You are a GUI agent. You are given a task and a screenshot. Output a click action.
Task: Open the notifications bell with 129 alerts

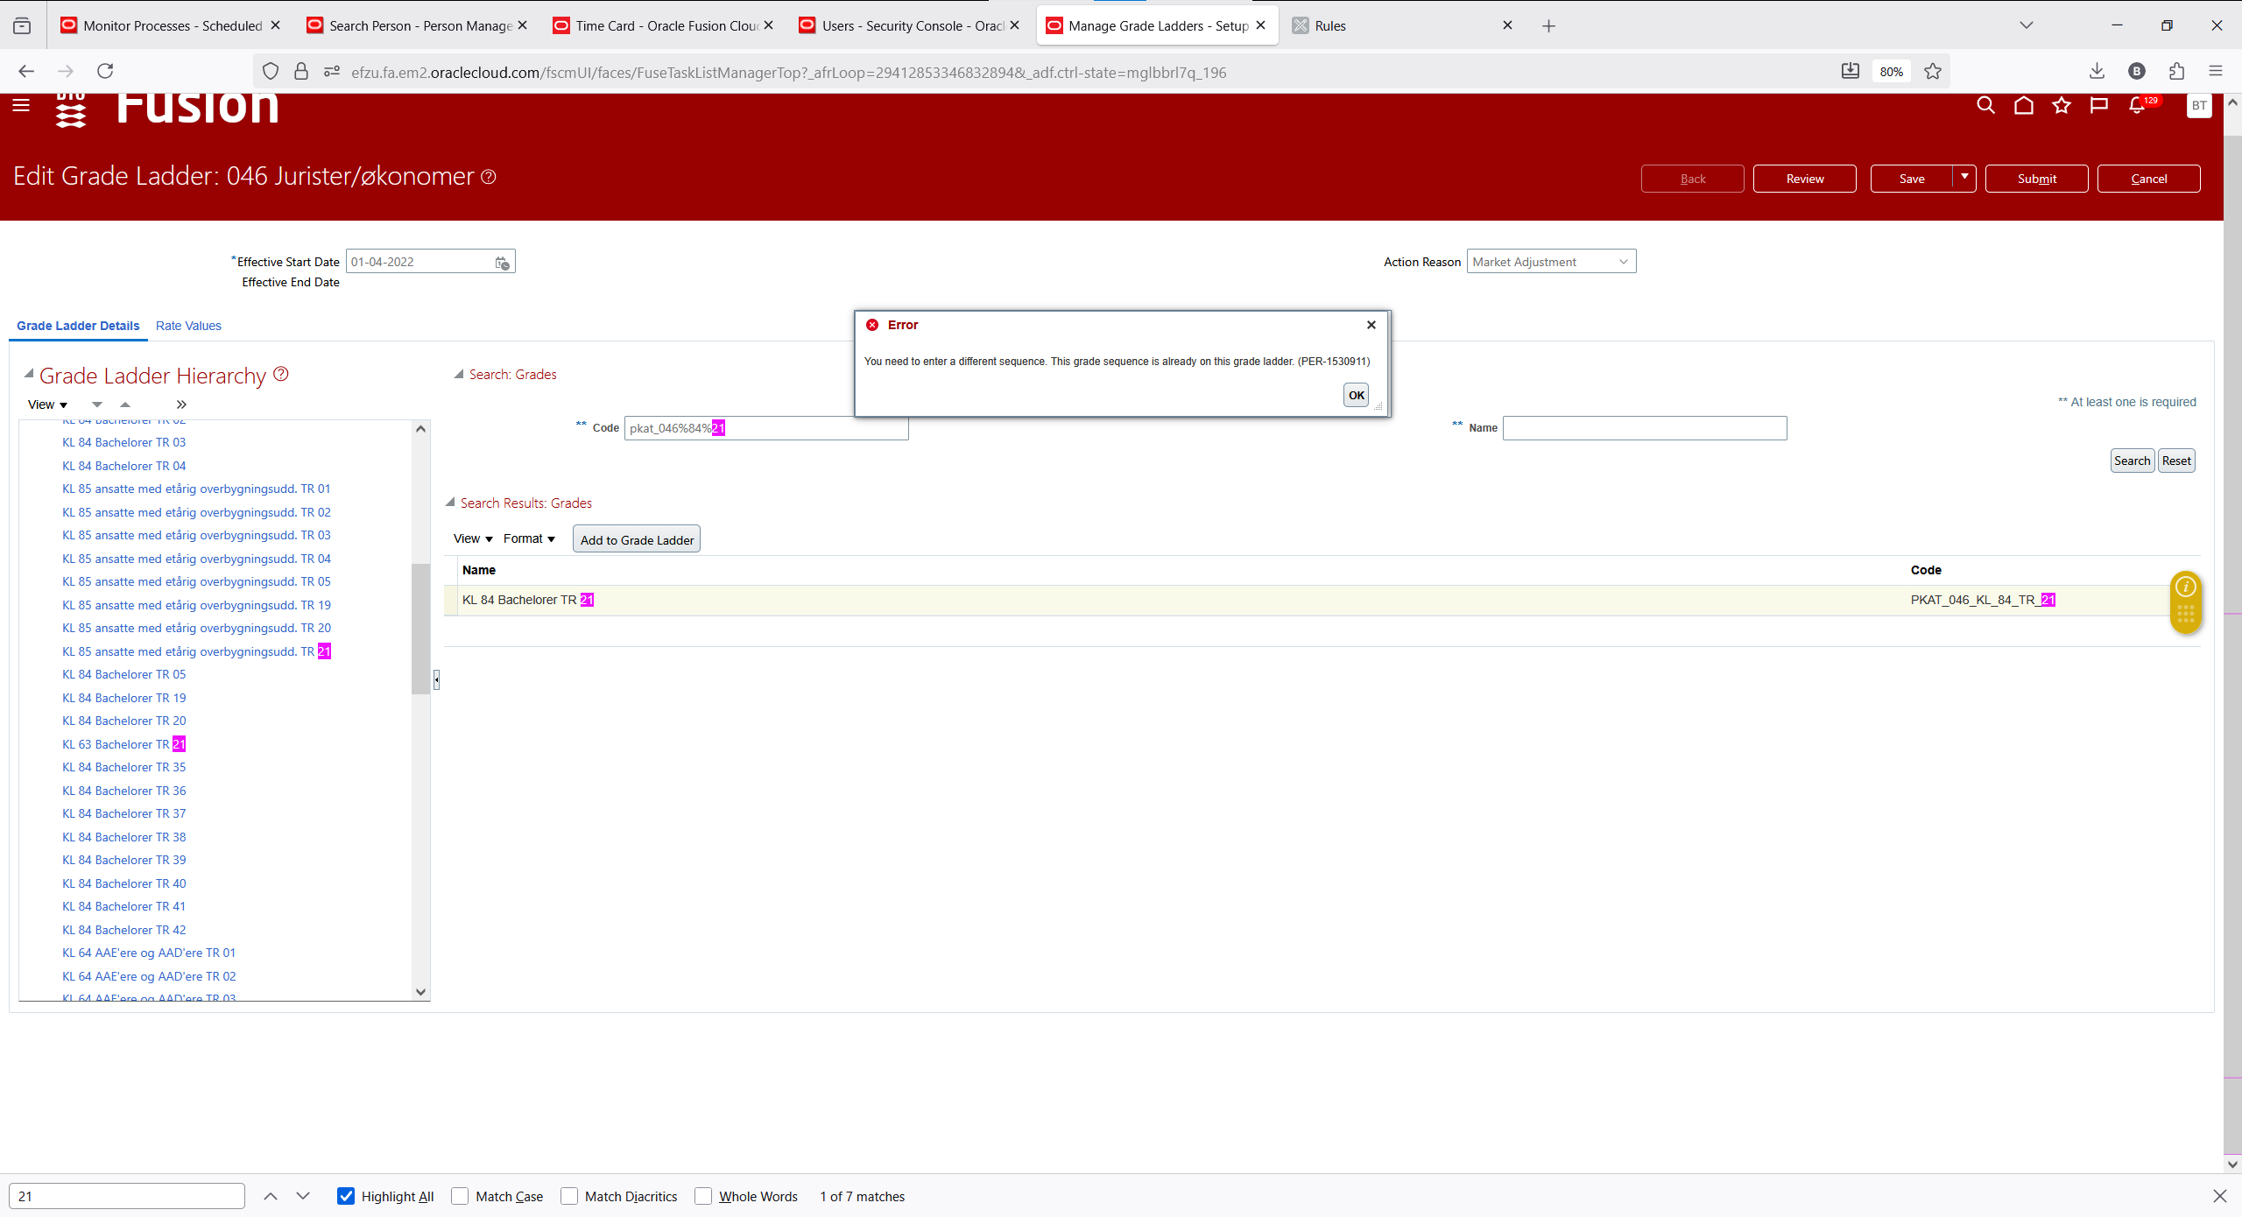(x=2138, y=105)
